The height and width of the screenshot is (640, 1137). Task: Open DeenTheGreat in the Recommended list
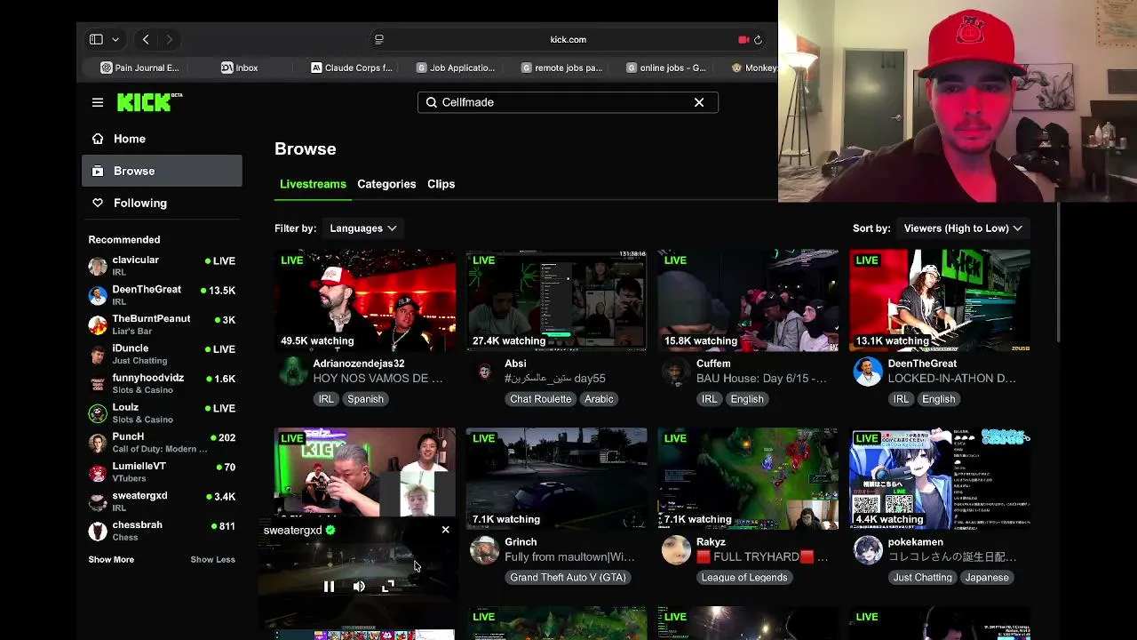point(162,295)
